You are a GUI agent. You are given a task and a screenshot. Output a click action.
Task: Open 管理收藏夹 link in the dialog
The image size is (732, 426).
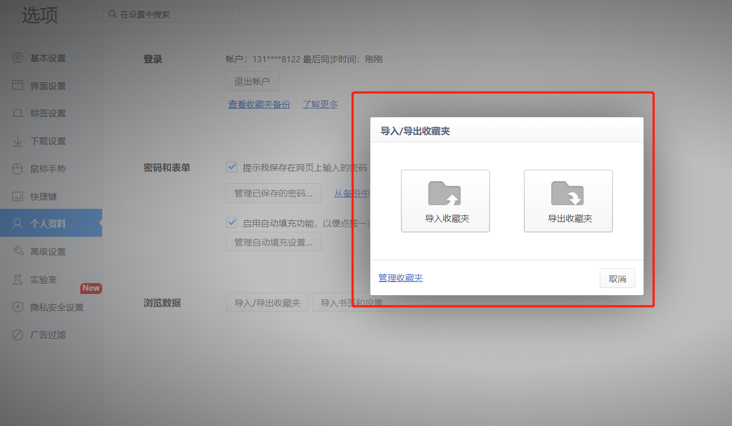click(400, 278)
